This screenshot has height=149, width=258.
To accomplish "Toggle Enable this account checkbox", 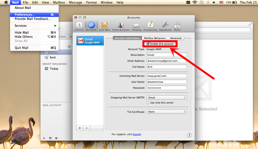I will pos(148,44).
